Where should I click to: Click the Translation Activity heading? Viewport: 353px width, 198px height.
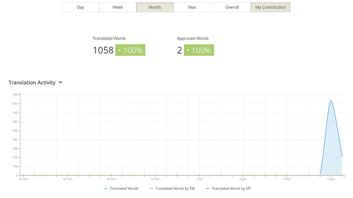32,83
